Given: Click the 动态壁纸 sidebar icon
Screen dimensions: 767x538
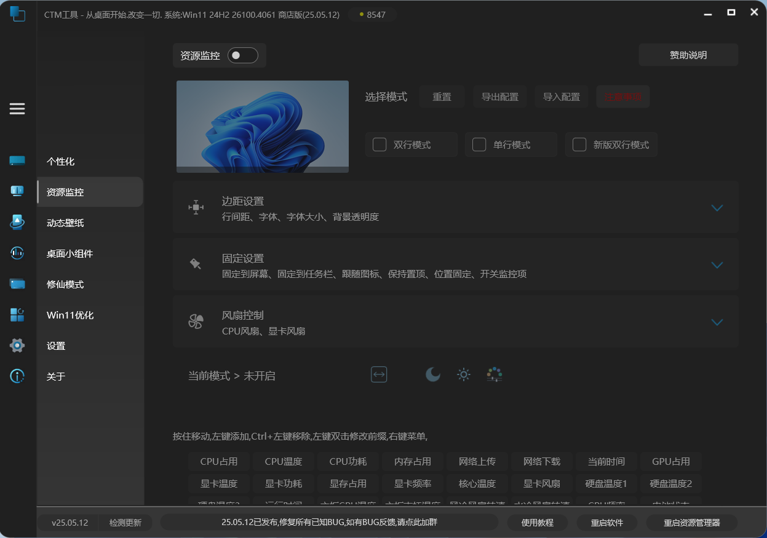Looking at the screenshot, I should click(x=17, y=223).
